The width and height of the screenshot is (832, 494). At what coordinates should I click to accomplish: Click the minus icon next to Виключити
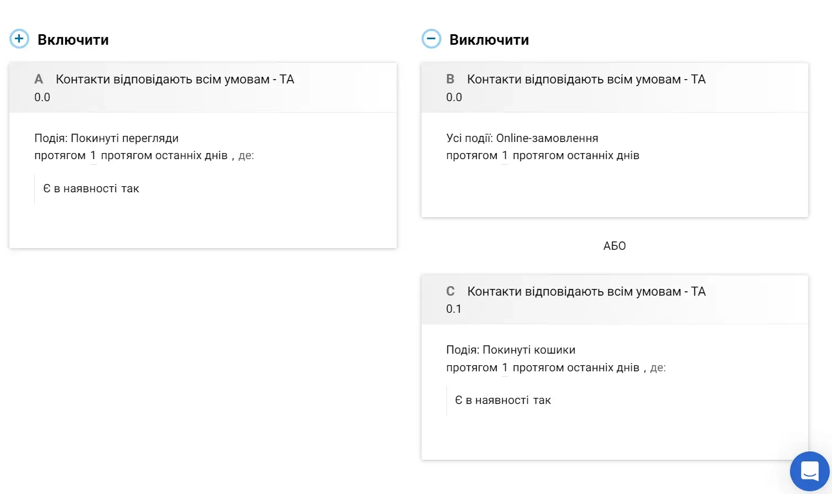431,39
